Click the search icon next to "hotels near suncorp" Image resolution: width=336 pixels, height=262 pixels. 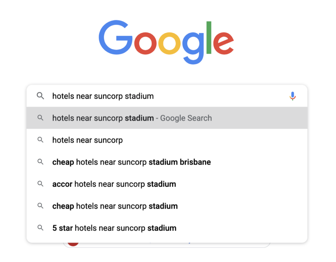click(x=40, y=140)
